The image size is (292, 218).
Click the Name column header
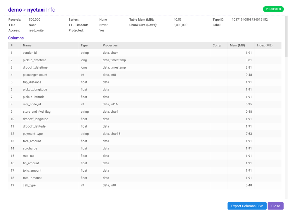27,45
